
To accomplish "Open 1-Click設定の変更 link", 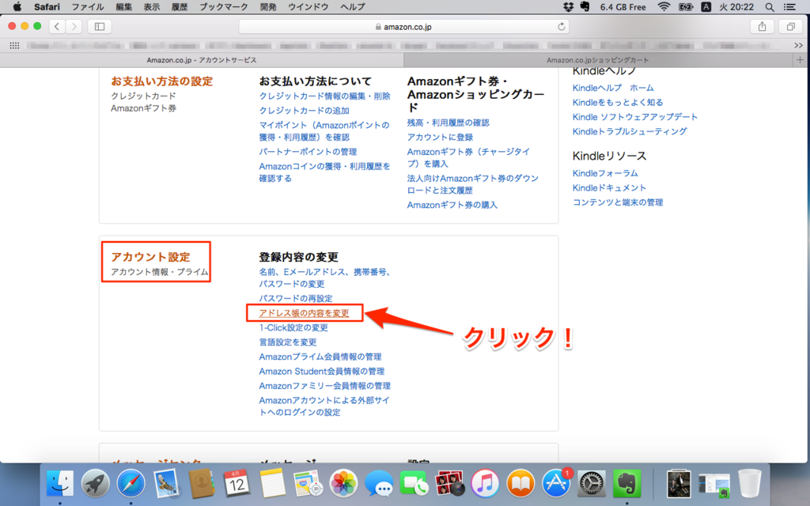I will (x=293, y=327).
